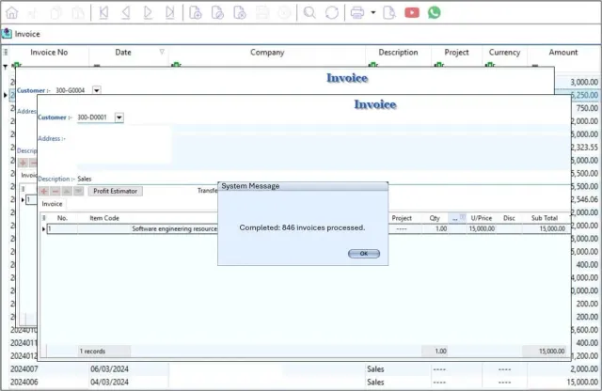Click the delete document toolbar icon
The height and width of the screenshot is (391, 602).
(x=240, y=12)
